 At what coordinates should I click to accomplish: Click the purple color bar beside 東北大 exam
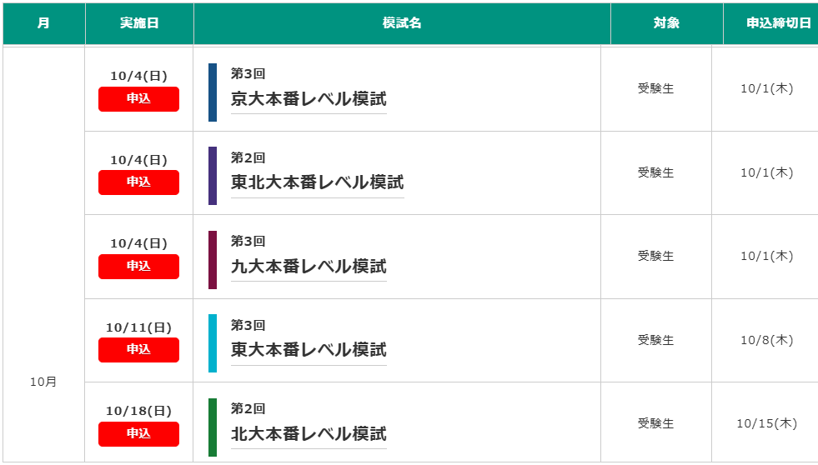point(213,176)
